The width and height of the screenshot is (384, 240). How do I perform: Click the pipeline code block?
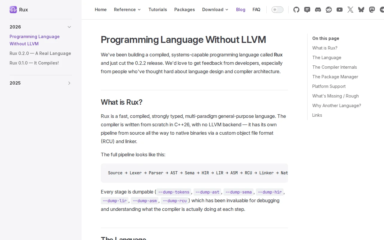[194, 173]
